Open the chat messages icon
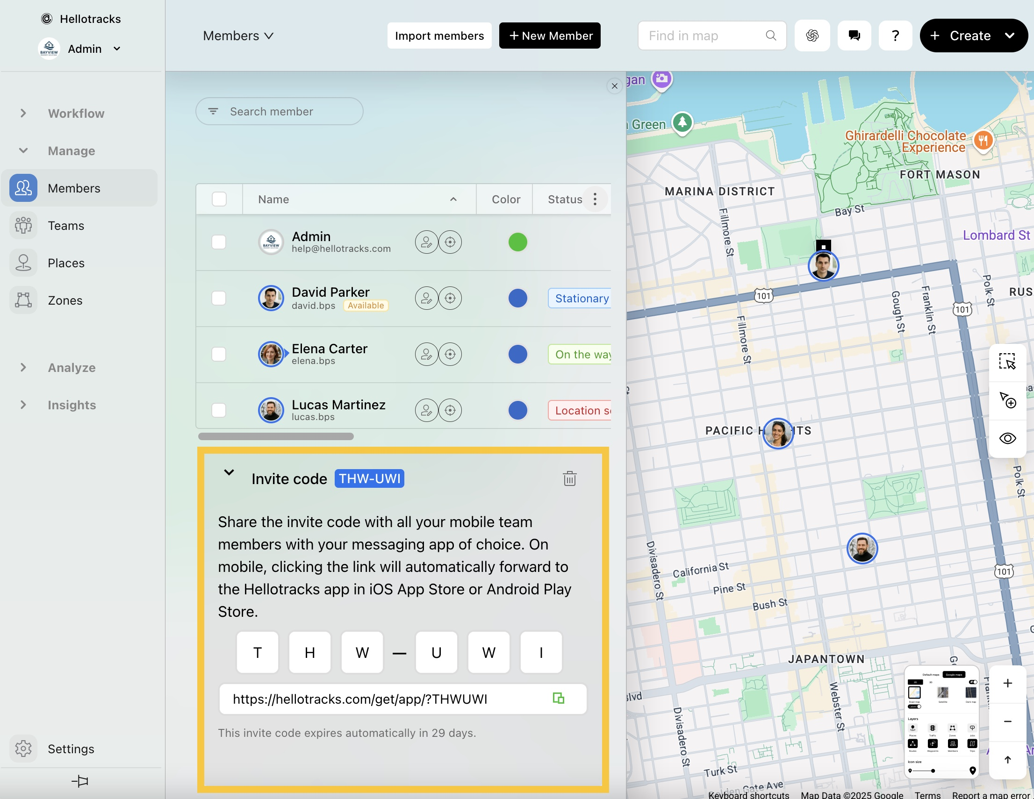The height and width of the screenshot is (799, 1034). (x=854, y=36)
